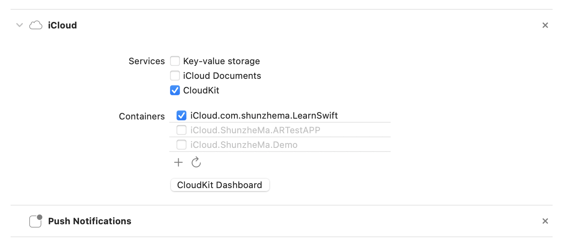
Task: Add a new container with plus icon
Action: (x=178, y=162)
